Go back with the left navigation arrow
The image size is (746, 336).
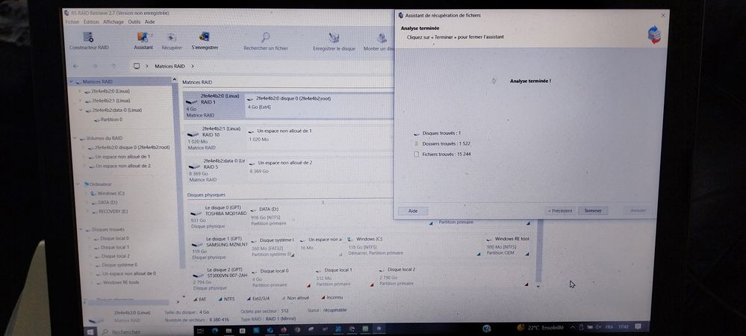pos(75,66)
